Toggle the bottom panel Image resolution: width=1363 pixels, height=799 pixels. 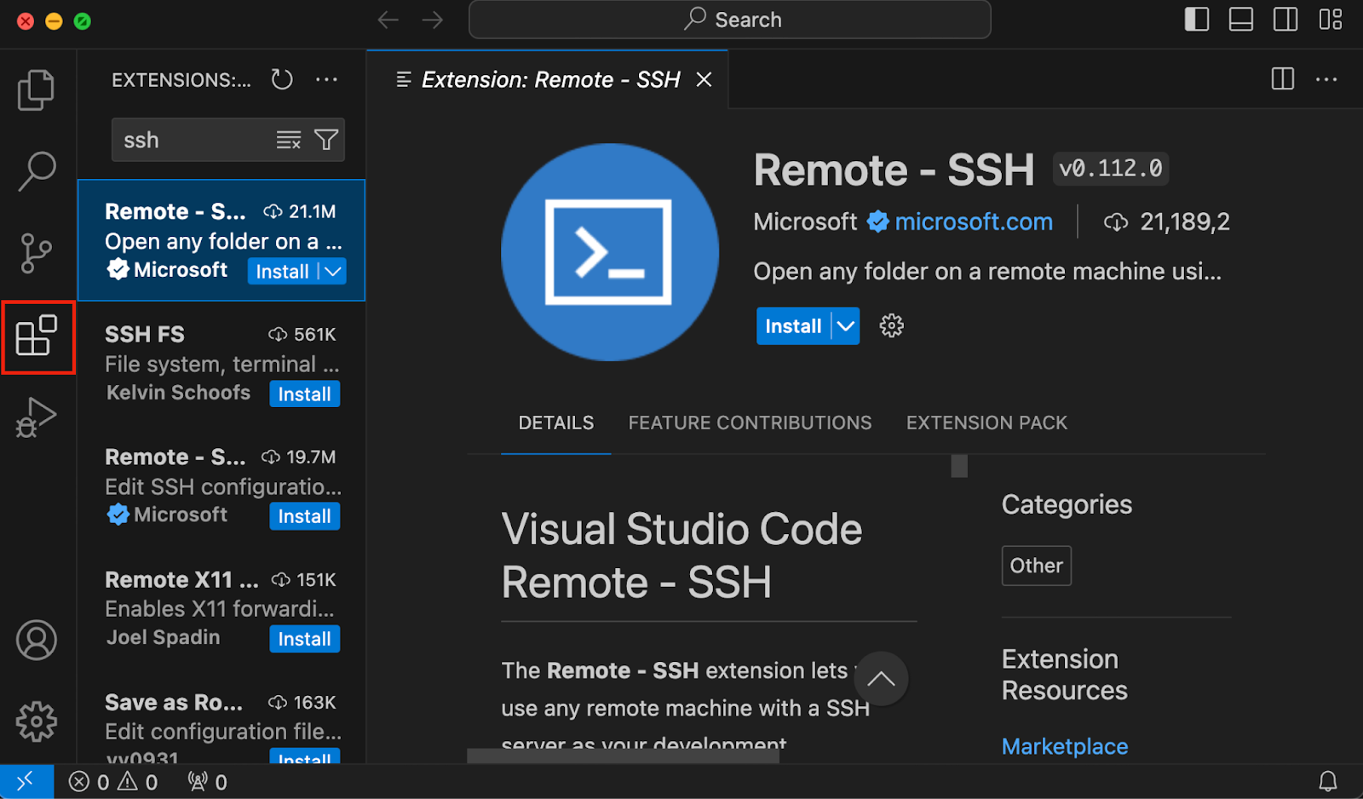pyautogui.click(x=1241, y=20)
